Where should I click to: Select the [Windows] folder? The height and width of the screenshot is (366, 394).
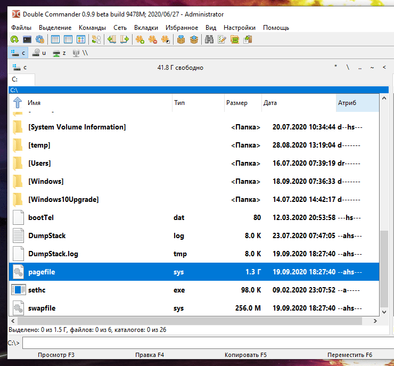coord(194,181)
